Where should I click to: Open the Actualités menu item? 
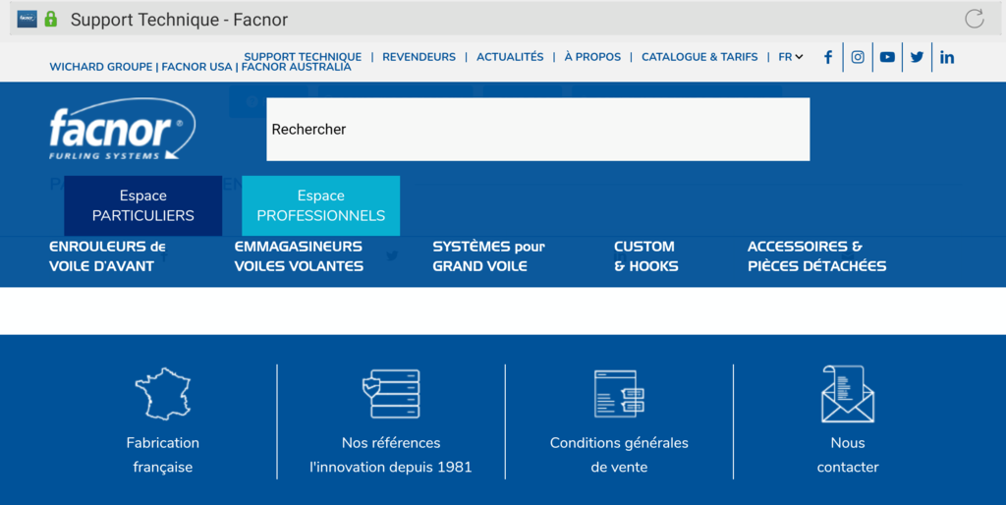pos(510,57)
